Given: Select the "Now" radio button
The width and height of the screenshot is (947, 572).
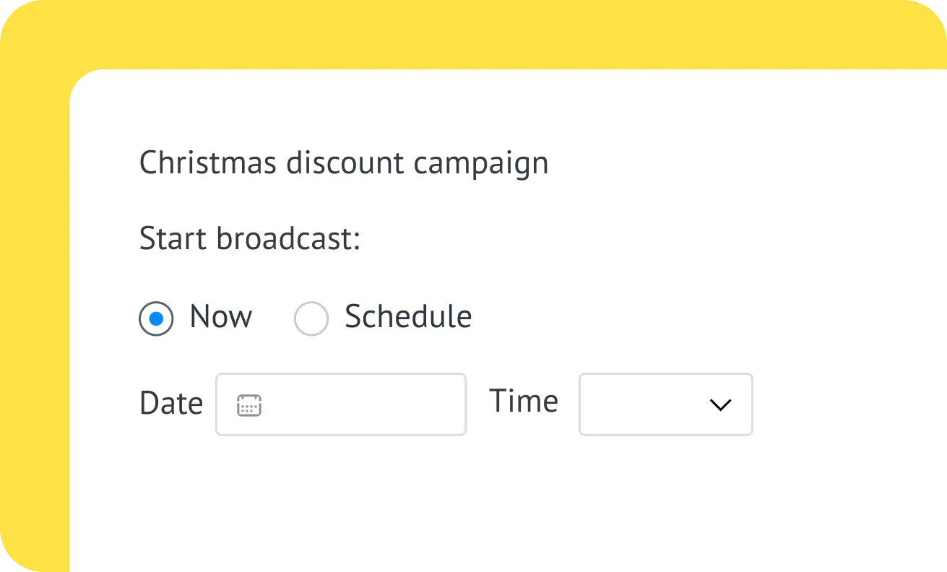Looking at the screenshot, I should click(156, 318).
